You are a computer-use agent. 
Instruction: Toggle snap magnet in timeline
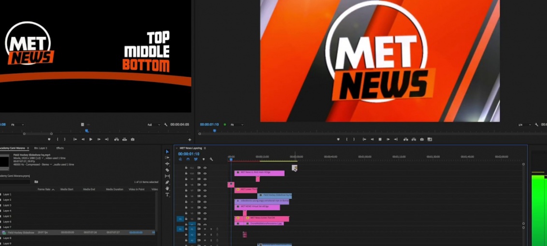(188, 159)
